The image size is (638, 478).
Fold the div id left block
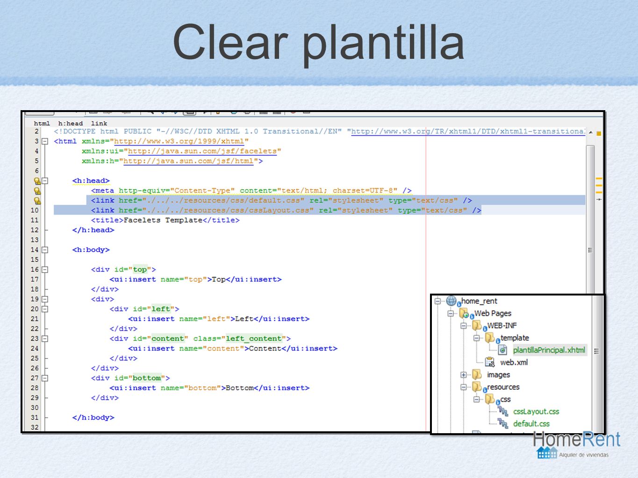tap(45, 309)
